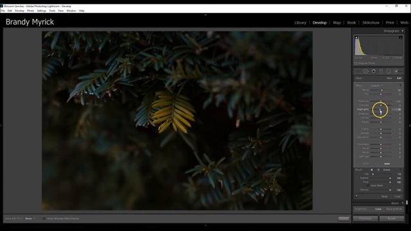Select the Radial Filter tool

tap(389, 71)
